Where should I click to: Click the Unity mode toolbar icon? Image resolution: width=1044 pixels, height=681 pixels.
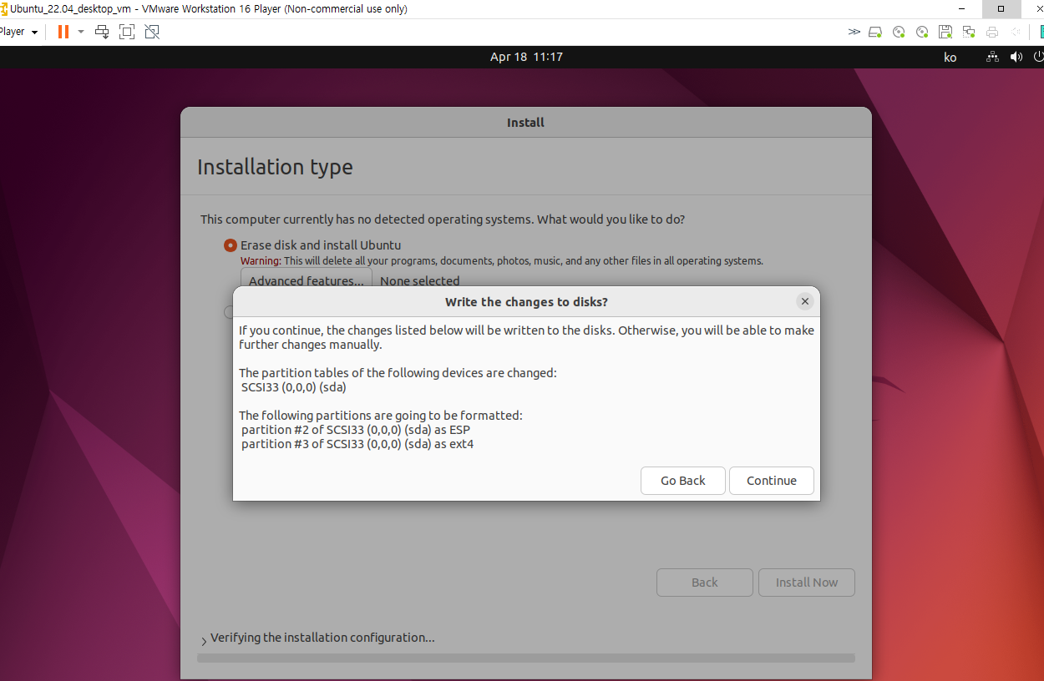152,32
